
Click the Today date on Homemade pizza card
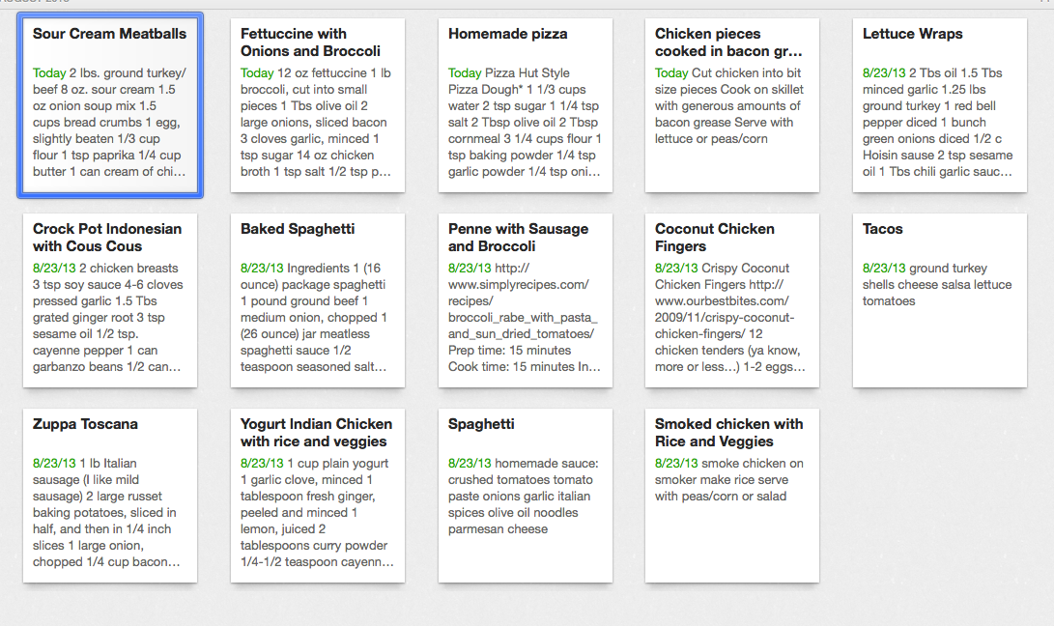[465, 72]
